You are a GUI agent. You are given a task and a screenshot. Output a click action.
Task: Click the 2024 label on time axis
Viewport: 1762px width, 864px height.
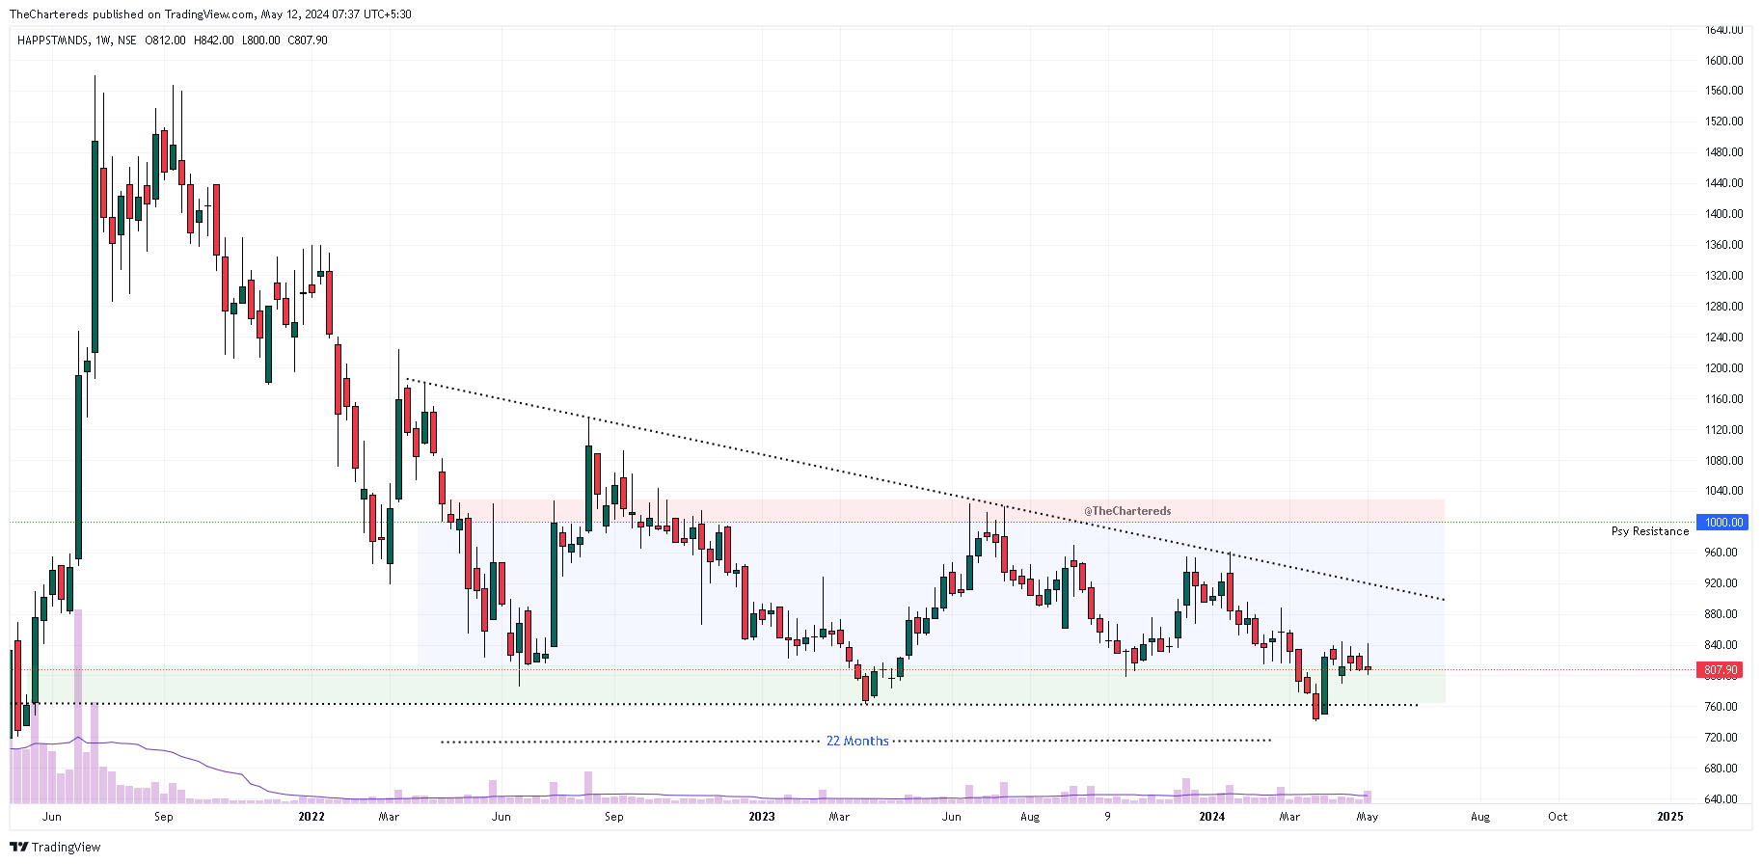pyautogui.click(x=1212, y=817)
